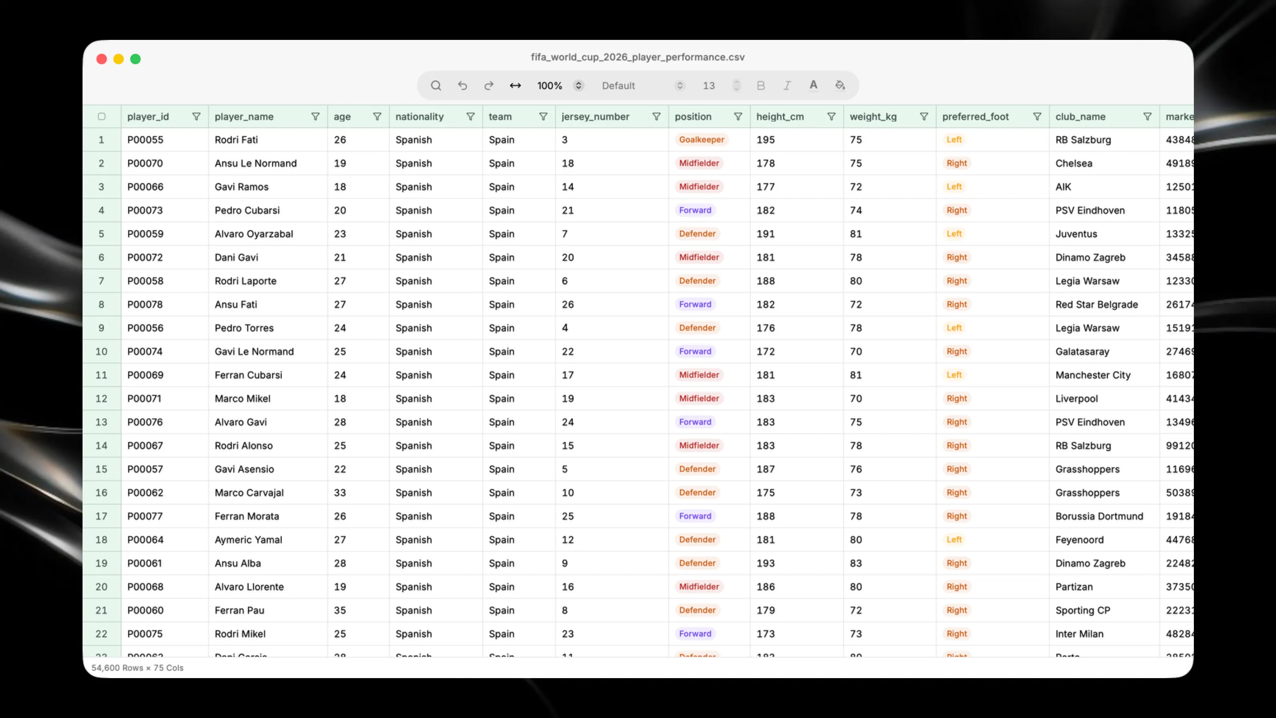
Task: Filter the position column
Action: [738, 116]
